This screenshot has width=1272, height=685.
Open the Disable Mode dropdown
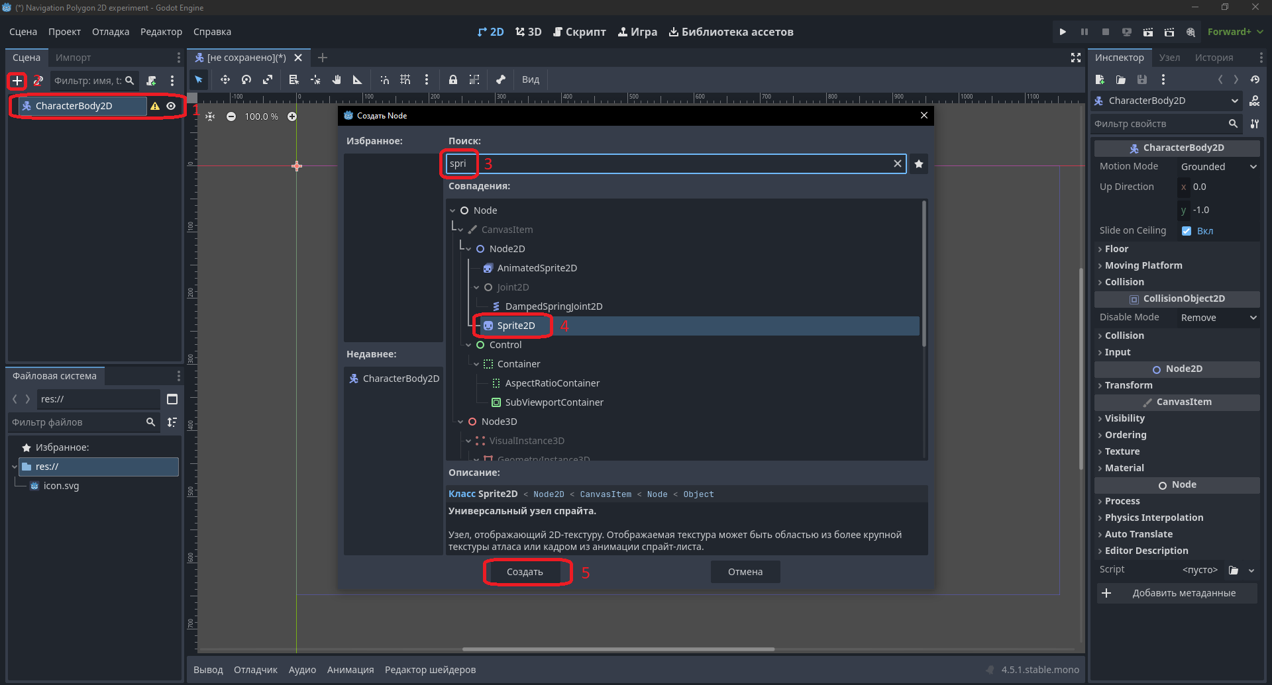[x=1218, y=318]
